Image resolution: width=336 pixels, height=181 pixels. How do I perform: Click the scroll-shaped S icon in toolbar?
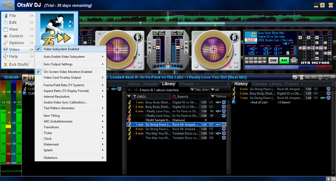pos(301,78)
